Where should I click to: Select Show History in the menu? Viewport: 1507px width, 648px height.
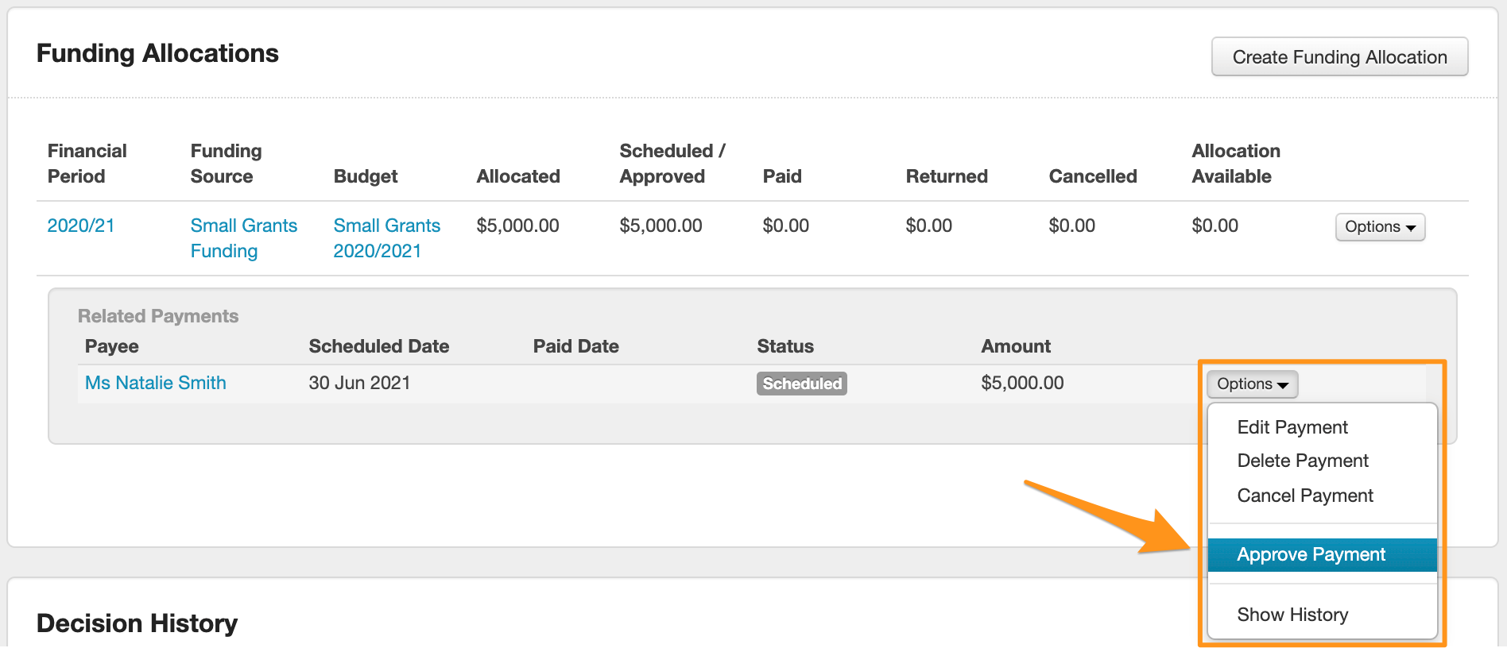(x=1292, y=615)
